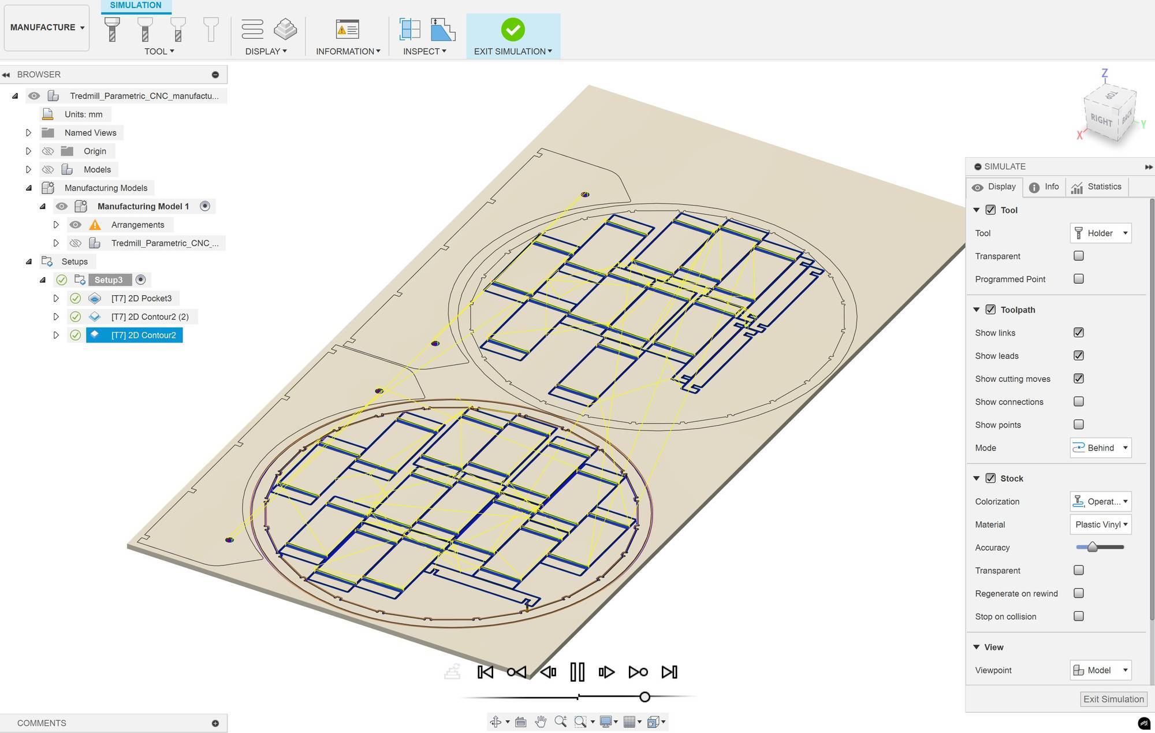Image resolution: width=1155 pixels, height=733 pixels.
Task: Enable Show connections checkbox
Action: click(x=1078, y=401)
